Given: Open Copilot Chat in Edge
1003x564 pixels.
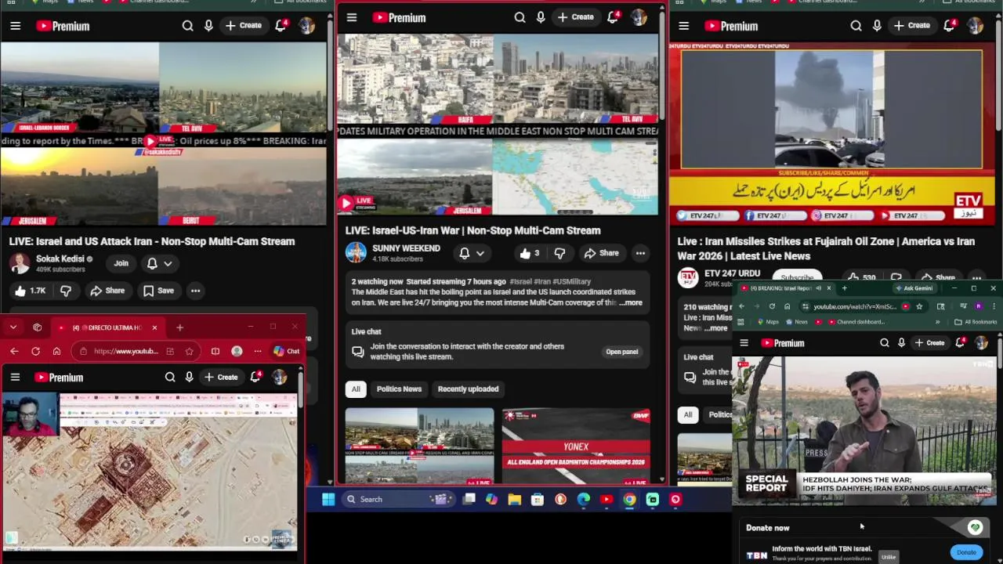Looking at the screenshot, I should pyautogui.click(x=286, y=352).
